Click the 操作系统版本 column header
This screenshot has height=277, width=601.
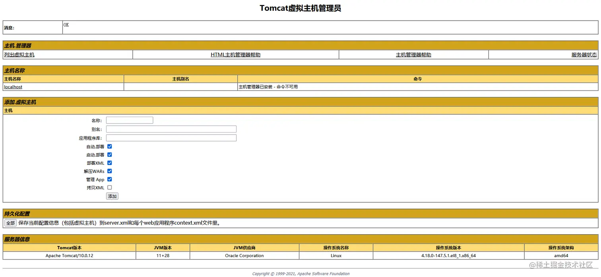tap(448, 248)
